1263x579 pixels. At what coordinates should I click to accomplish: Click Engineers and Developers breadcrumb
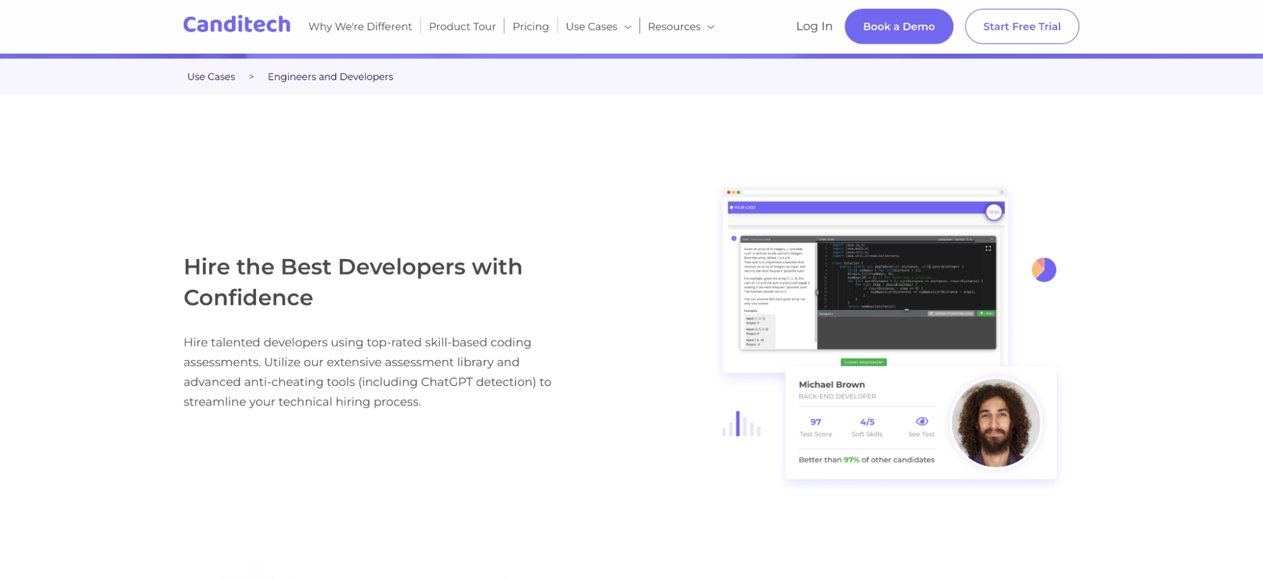[330, 76]
